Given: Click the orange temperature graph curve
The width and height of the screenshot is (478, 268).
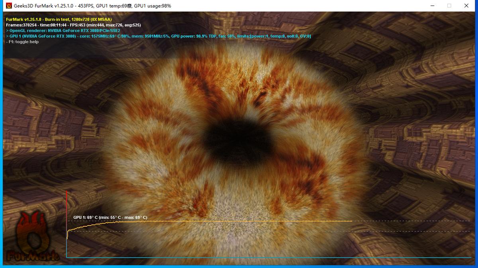Looking at the screenshot, I should [209, 222].
